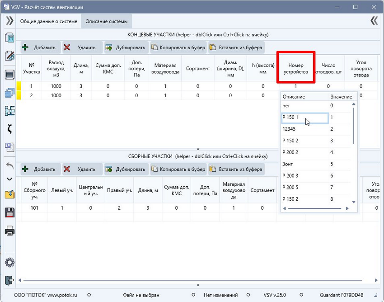Click Удалить in the СБОРНЫЕ УЧАСТКИ toolbar
This screenshot has height=302, width=384.
tap(82, 169)
